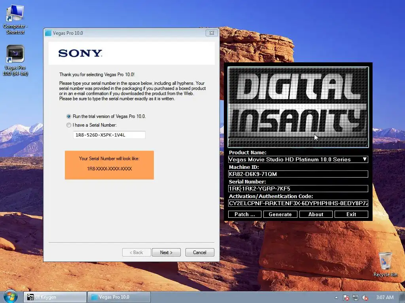
Task: Select I have a Serial Number option
Action: [x=69, y=125]
